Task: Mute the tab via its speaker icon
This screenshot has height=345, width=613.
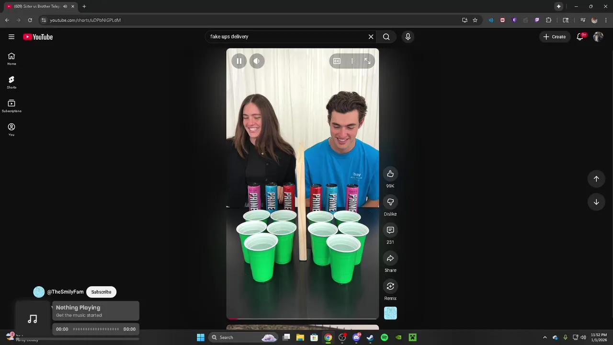Action: 65,6
